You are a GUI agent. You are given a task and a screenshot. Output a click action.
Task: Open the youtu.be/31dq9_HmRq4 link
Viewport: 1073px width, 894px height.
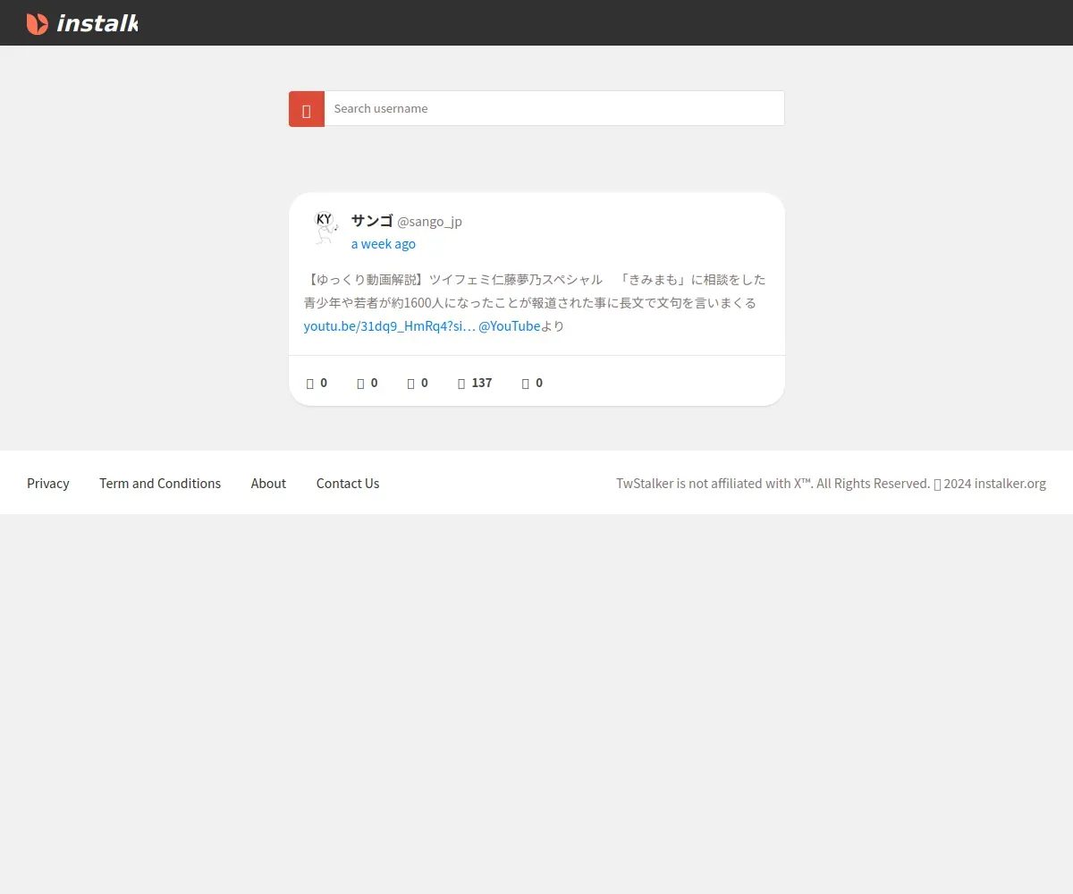click(390, 326)
